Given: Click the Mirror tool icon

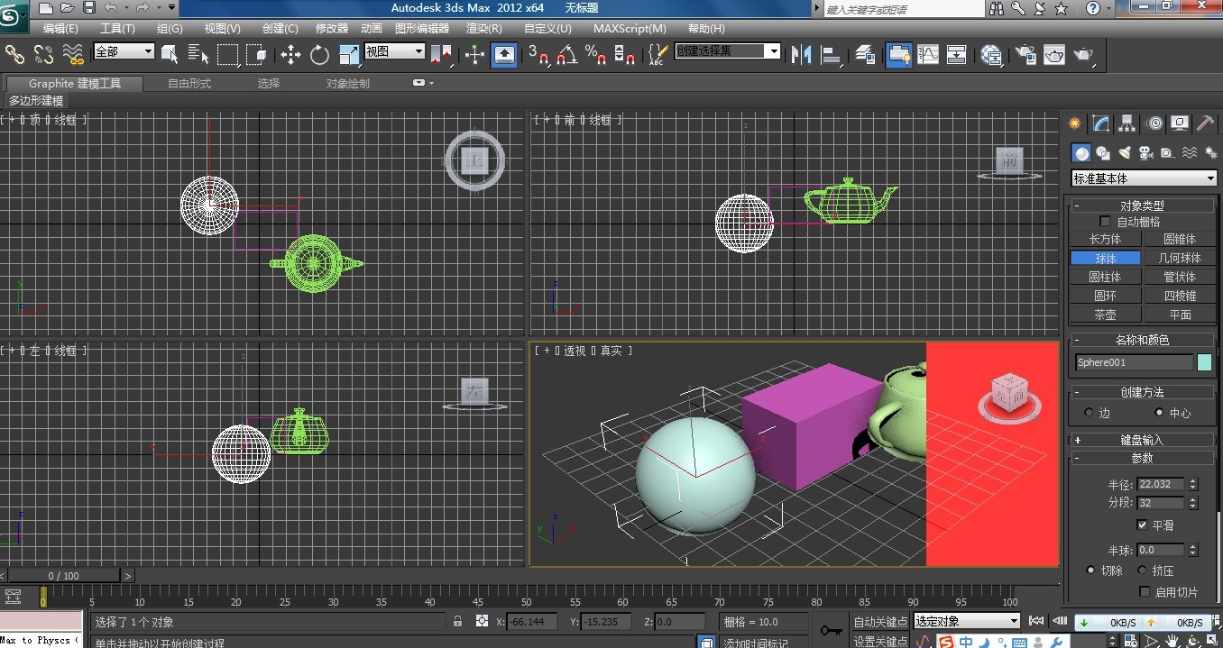Looking at the screenshot, I should click(801, 55).
